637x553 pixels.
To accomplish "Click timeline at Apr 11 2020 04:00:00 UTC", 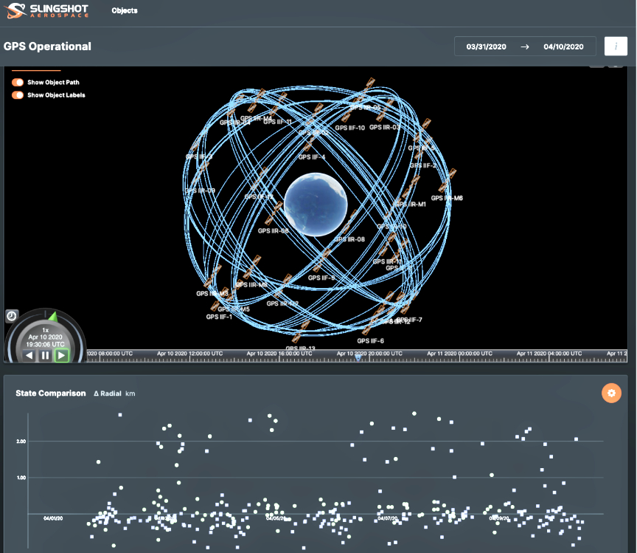I will pos(549,354).
